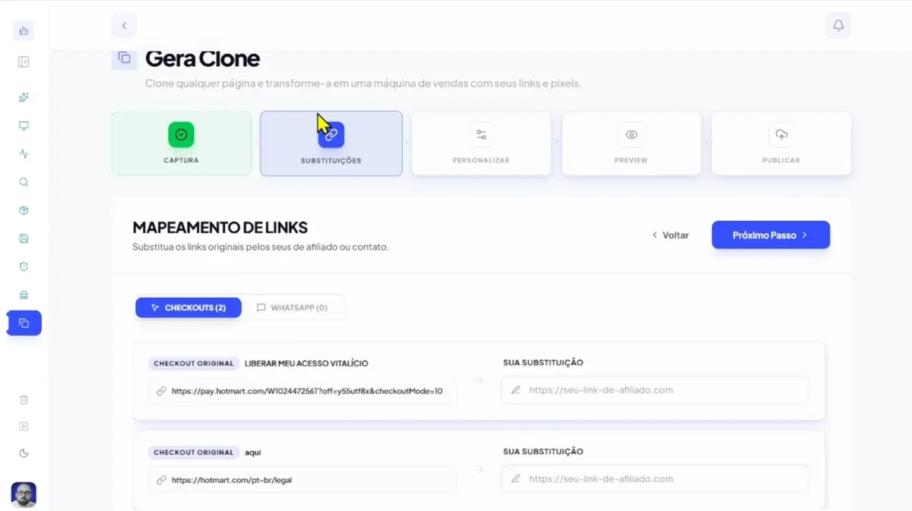Open the AI sparkles tool in the sidebar
Image resolution: width=912 pixels, height=511 pixels.
[x=24, y=97]
